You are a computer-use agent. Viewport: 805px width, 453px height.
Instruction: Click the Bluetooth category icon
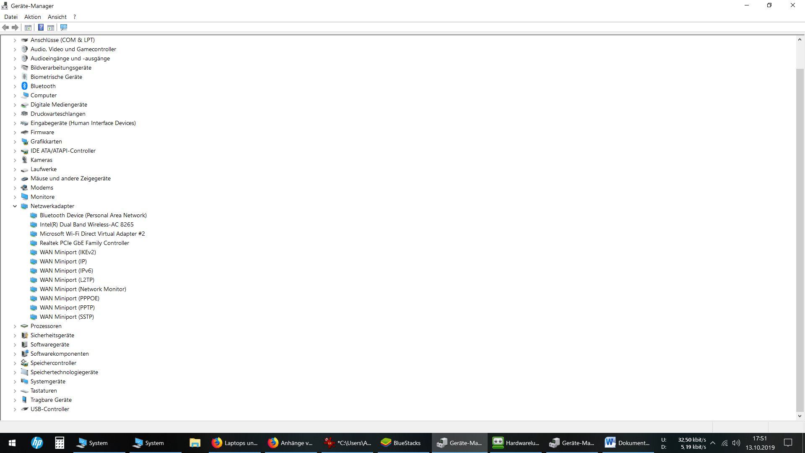[24, 86]
